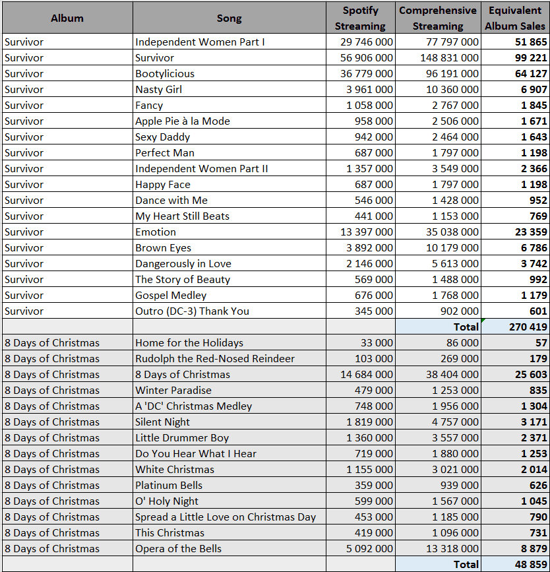Click Independent Women Part II cell

[x=229, y=168]
